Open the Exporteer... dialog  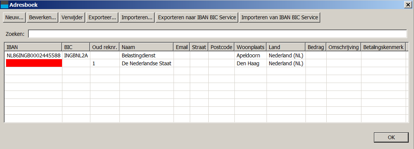102,18
